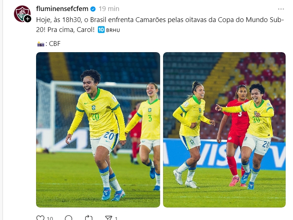Click the post text about Brasil enfrenta Camarões
This screenshot has width=293, height=220.
point(160,25)
